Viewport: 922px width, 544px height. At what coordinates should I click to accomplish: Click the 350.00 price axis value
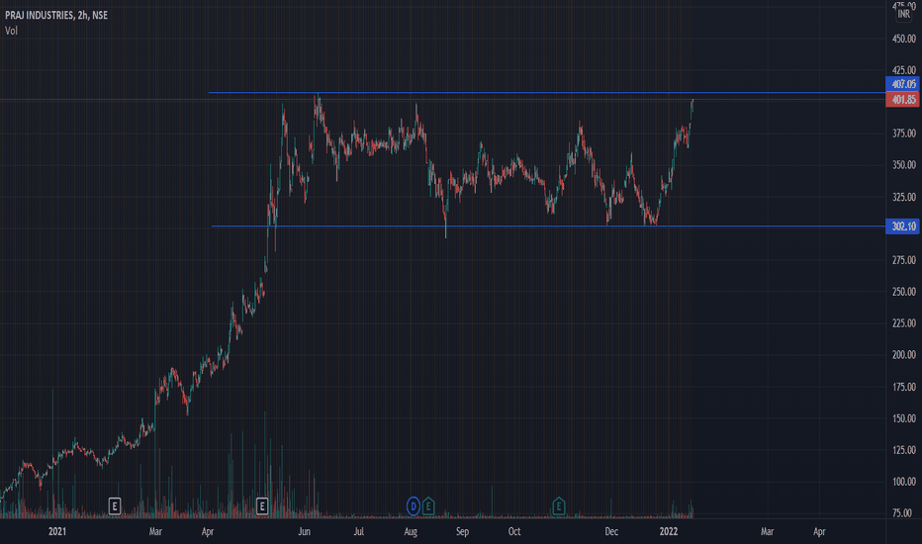[904, 164]
